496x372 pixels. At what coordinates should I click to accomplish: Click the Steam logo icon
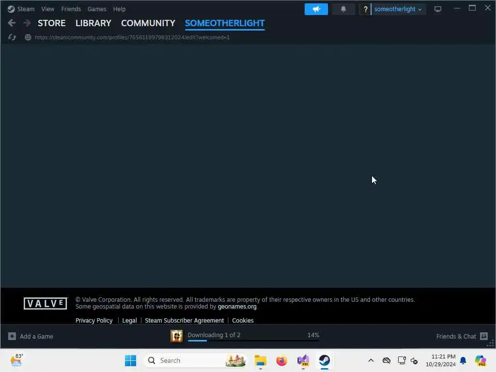[11, 9]
